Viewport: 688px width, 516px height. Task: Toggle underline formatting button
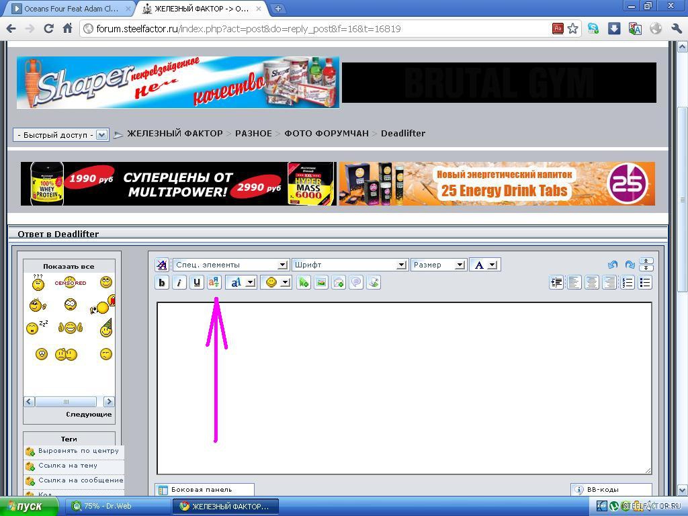(x=197, y=283)
